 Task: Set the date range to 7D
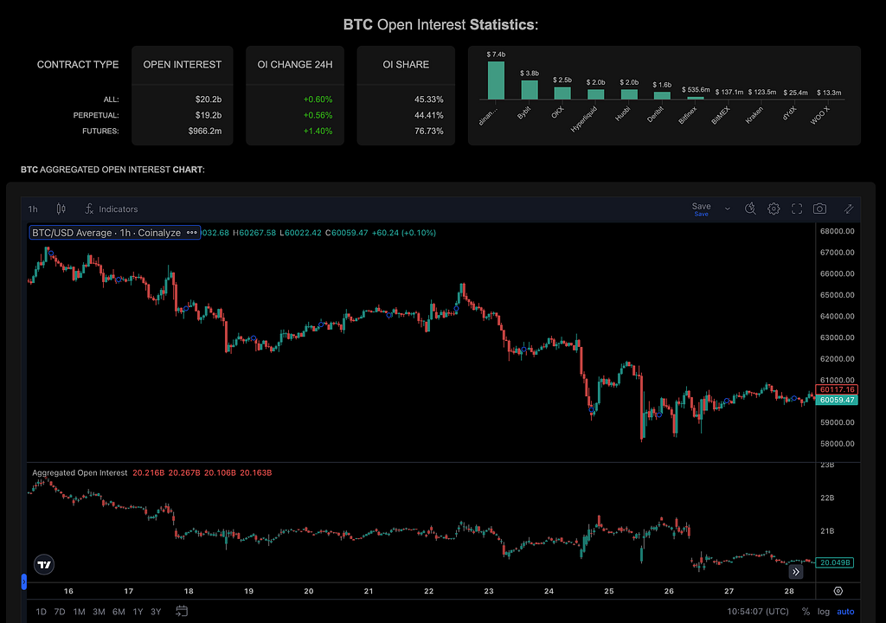[x=60, y=612]
